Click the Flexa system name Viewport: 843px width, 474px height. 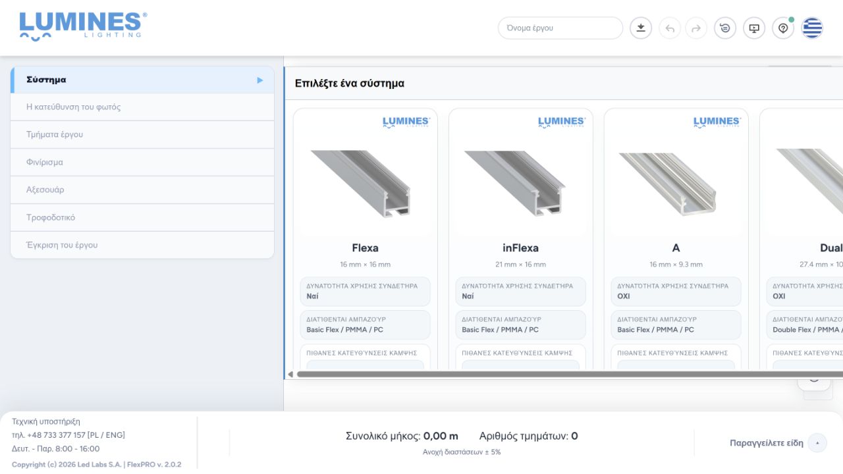pyautogui.click(x=366, y=248)
